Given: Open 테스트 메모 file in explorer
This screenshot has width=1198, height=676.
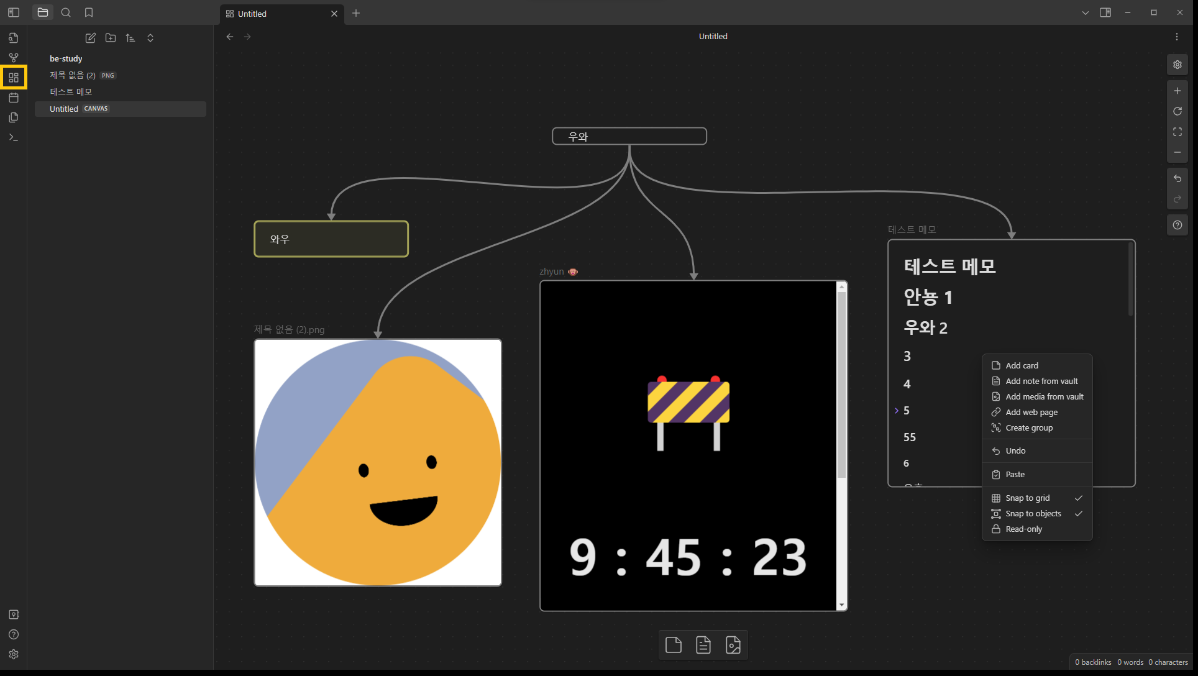Looking at the screenshot, I should pyautogui.click(x=71, y=91).
